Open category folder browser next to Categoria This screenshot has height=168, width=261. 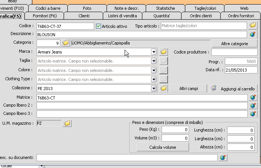(66, 43)
